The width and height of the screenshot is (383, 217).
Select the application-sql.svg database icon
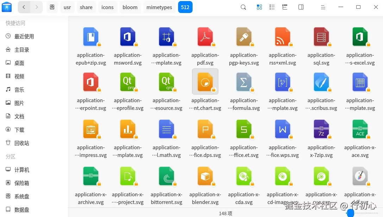[x=321, y=37]
